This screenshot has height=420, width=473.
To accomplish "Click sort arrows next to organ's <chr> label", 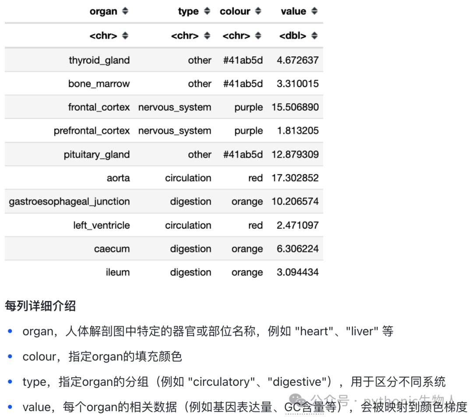I will 125,35.
